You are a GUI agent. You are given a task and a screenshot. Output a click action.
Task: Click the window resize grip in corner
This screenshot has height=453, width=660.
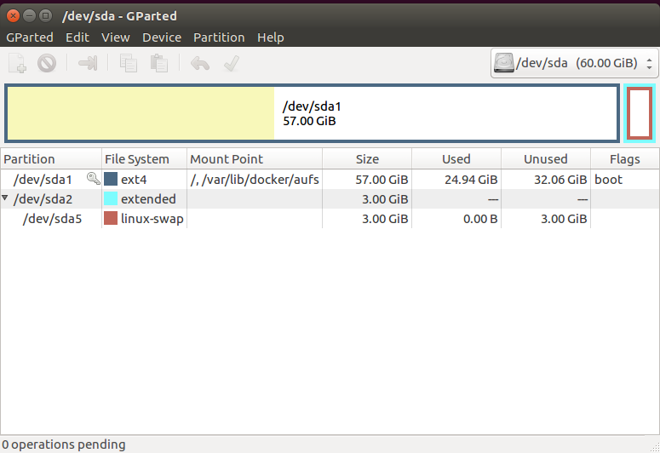655,448
